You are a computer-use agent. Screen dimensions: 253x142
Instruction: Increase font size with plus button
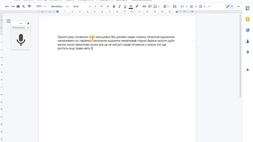(x=108, y=6)
